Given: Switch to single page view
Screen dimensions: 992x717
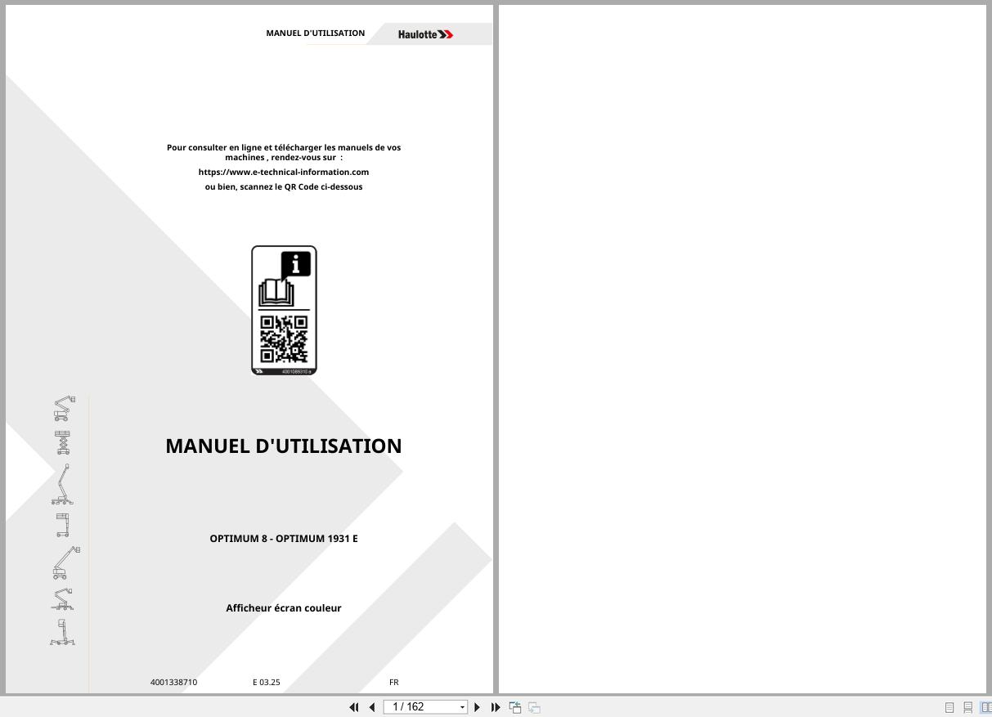Looking at the screenshot, I should coord(949,707).
